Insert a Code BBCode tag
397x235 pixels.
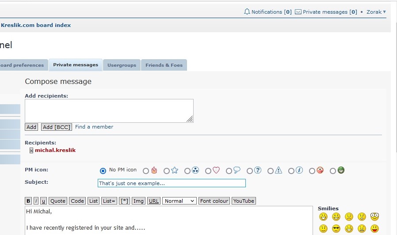[77, 201]
